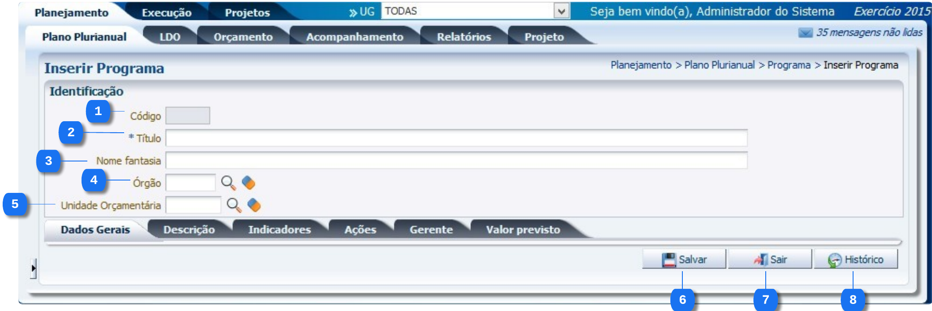The image size is (932, 311).
Task: Click the Órgão eraser clear icon
Action: 248,183
